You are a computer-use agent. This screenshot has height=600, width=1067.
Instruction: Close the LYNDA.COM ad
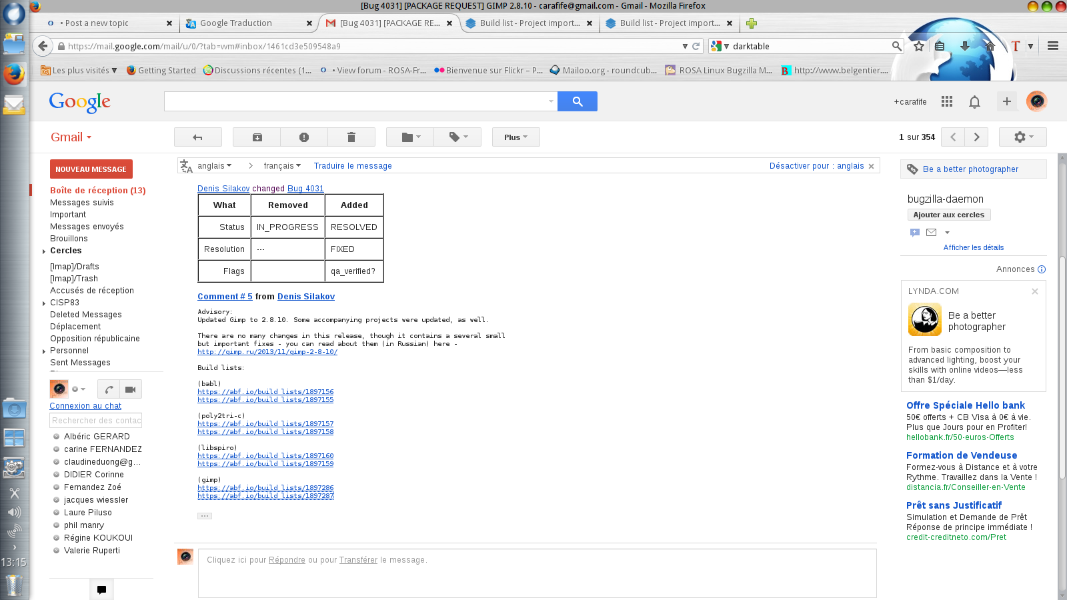coord(1035,291)
